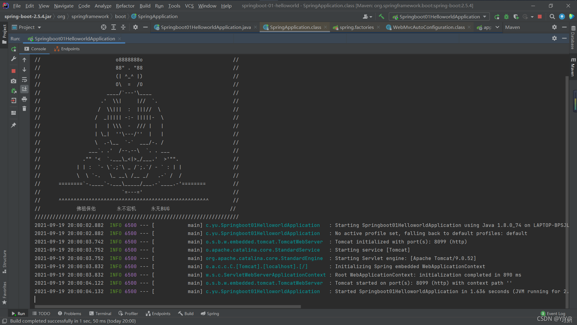
Task: Rerun the application in Run panel
Action: 14,49
